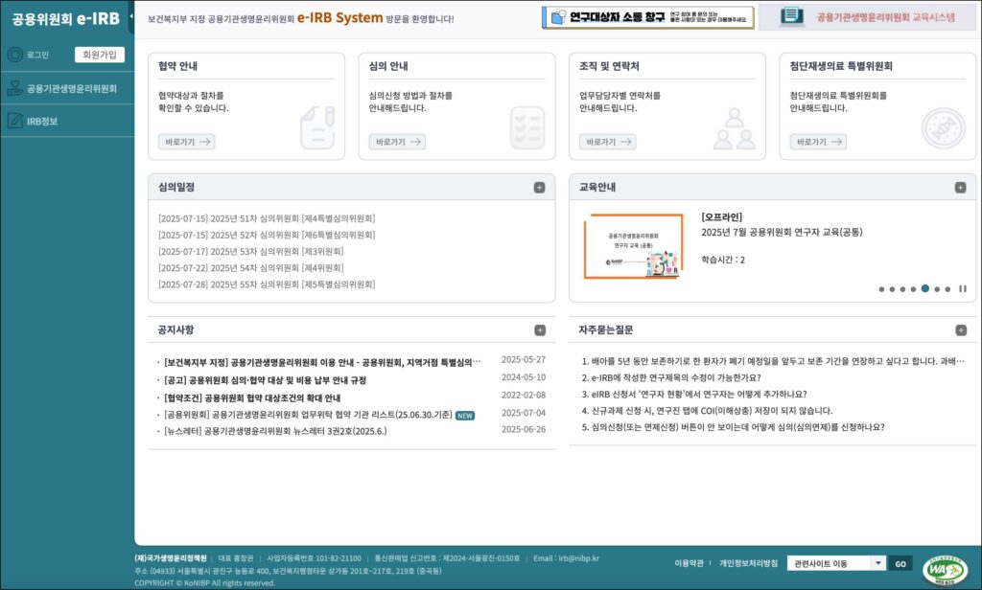Click 바로가기 in the 조직 및 연락처 card
This screenshot has height=590, width=982.
tap(607, 142)
